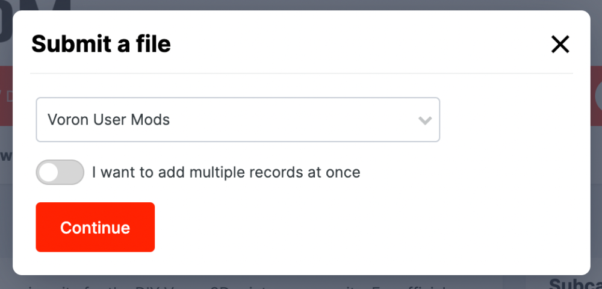The image size is (602, 289).
Task: Click the dimmed page logo above the dialog
Action: [x=36, y=5]
